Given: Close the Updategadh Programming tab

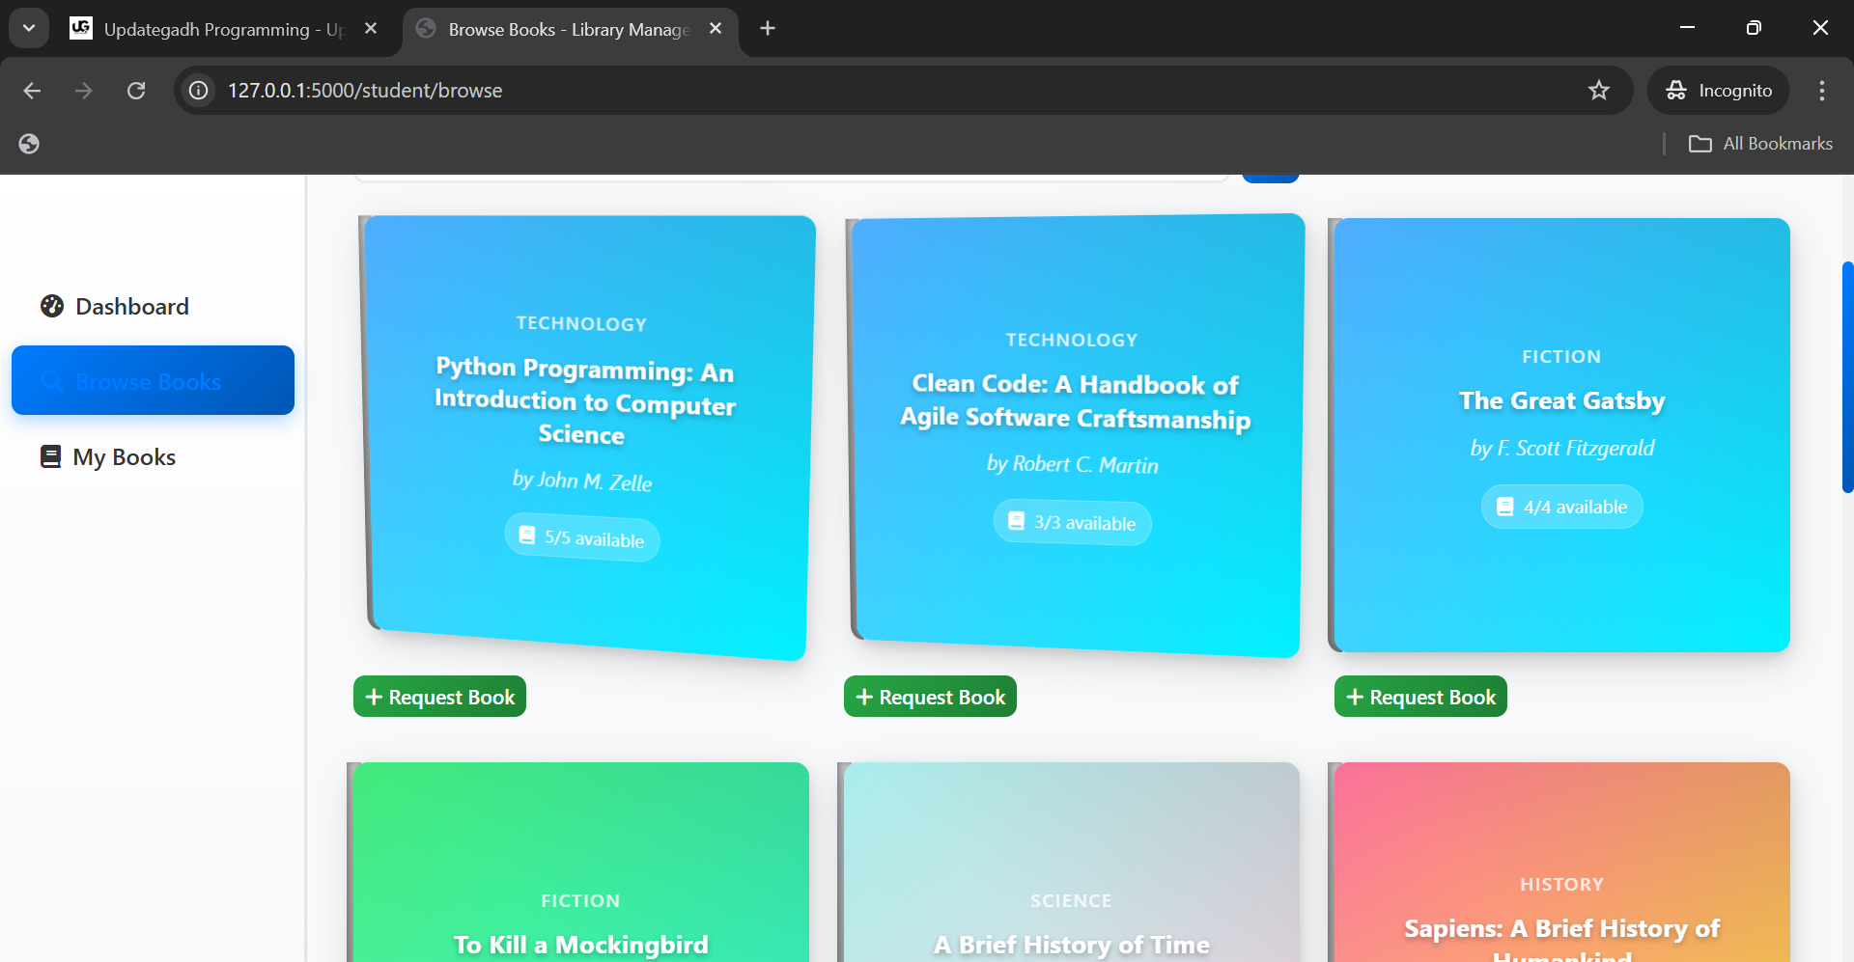Looking at the screenshot, I should [x=371, y=29].
